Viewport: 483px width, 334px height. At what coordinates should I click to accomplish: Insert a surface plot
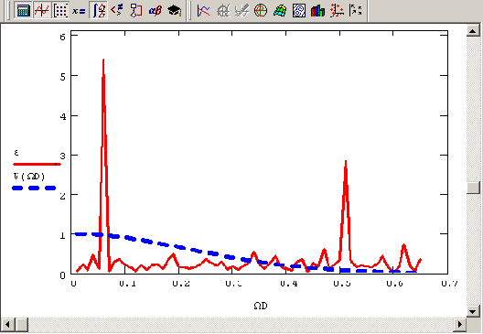click(x=280, y=11)
